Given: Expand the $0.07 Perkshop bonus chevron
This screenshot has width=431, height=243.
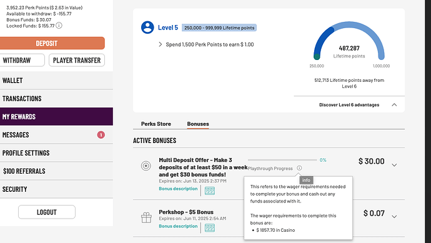Looking at the screenshot, I should pyautogui.click(x=394, y=217).
